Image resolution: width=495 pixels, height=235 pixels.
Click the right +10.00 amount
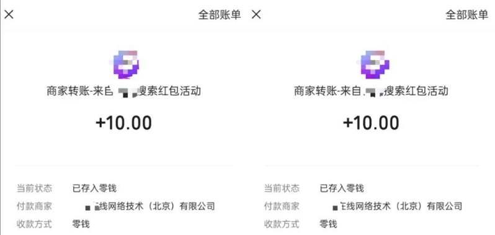coord(371,123)
